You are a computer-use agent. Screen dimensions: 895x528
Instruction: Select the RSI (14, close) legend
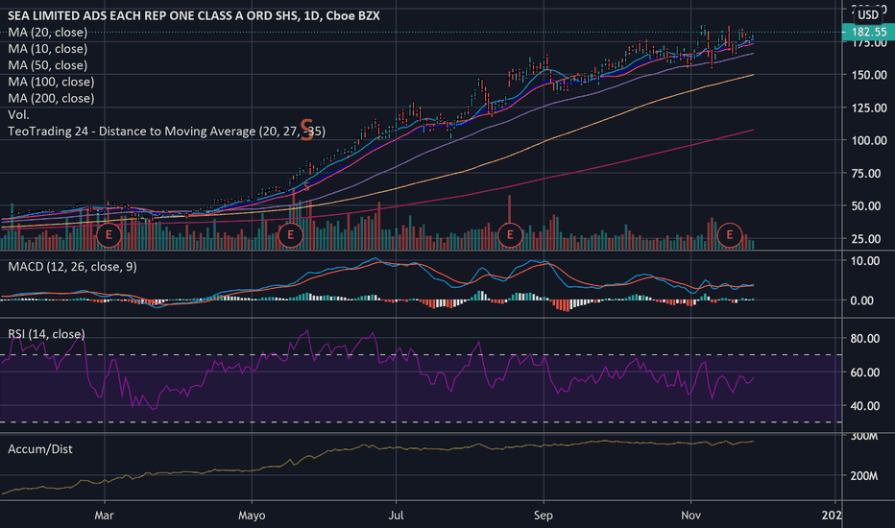[46, 334]
